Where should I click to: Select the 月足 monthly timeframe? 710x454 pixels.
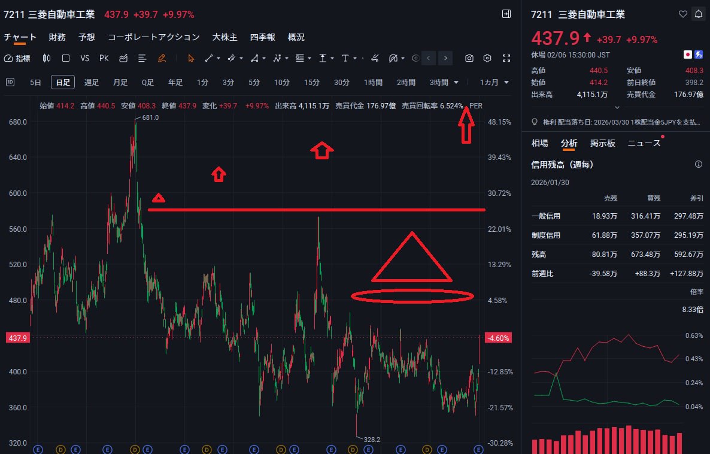(120, 83)
